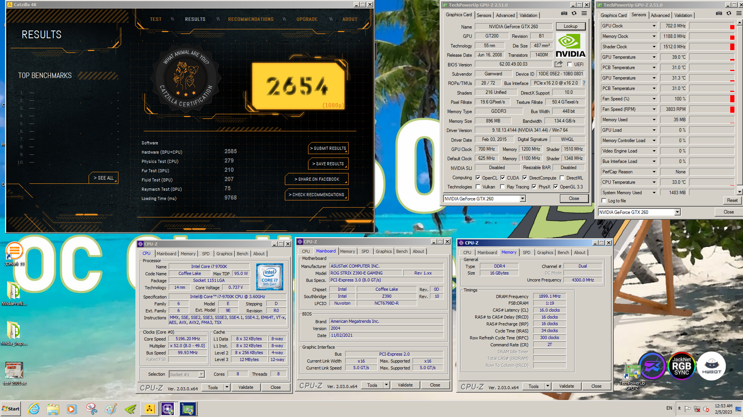Open Memory Clock sensor dropdown
The height and width of the screenshot is (417, 743).
(x=654, y=36)
